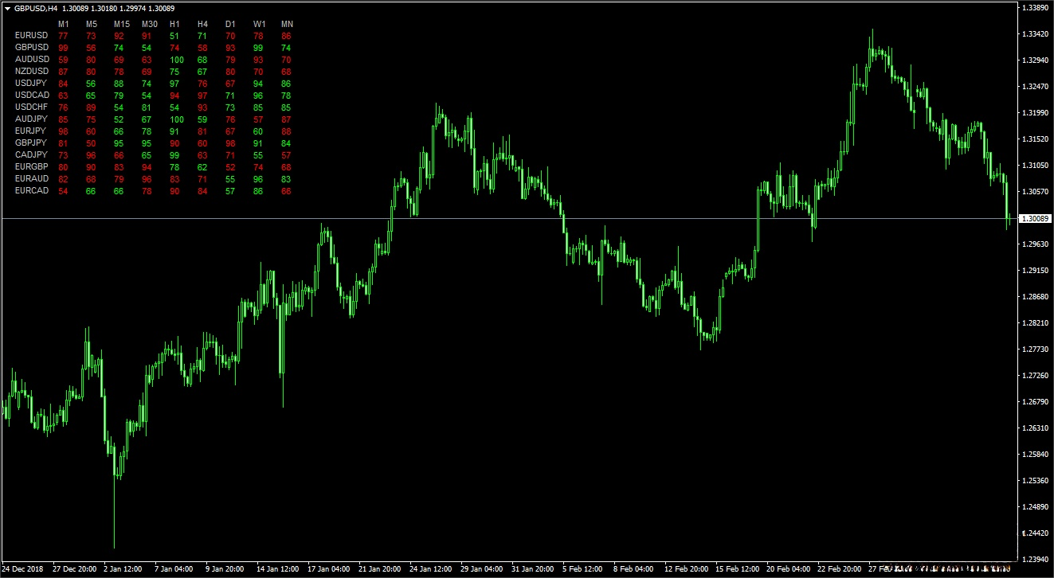The width and height of the screenshot is (1054, 578).
Task: Open the chart dropdown triangle beside GBPUSD,H4
Action: (7, 7)
